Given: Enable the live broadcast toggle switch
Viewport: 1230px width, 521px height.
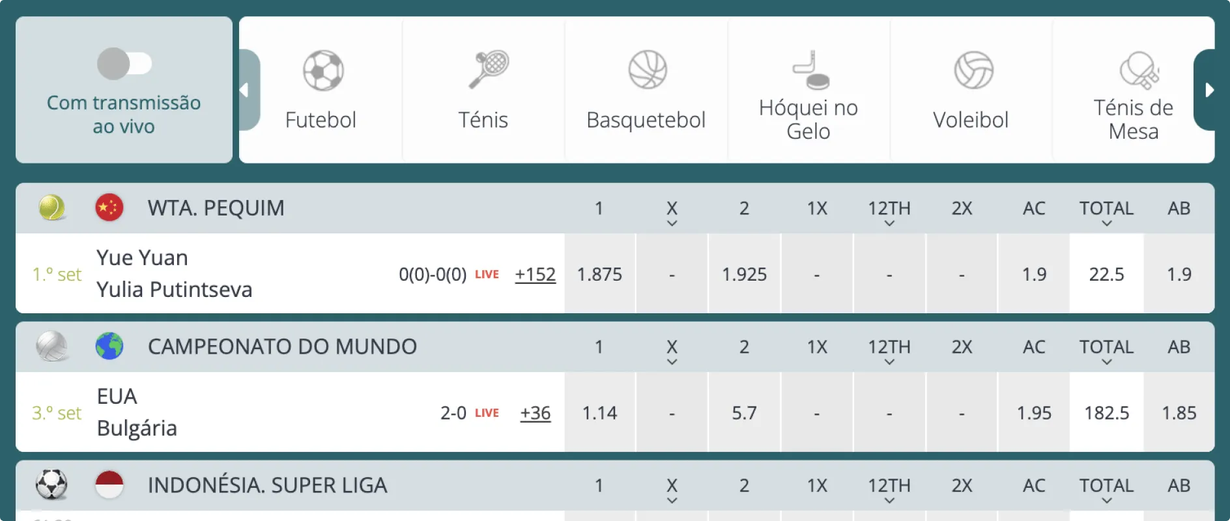Looking at the screenshot, I should pos(124,64).
